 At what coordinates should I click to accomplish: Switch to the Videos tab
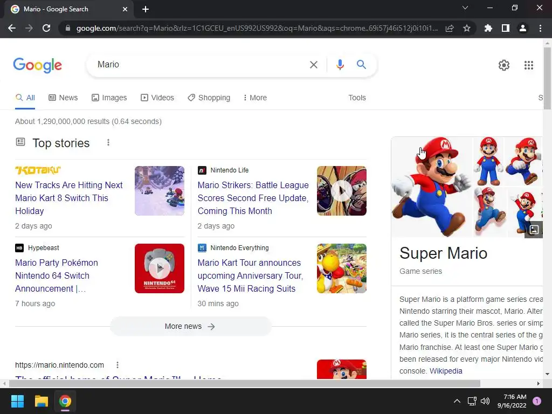click(x=157, y=98)
